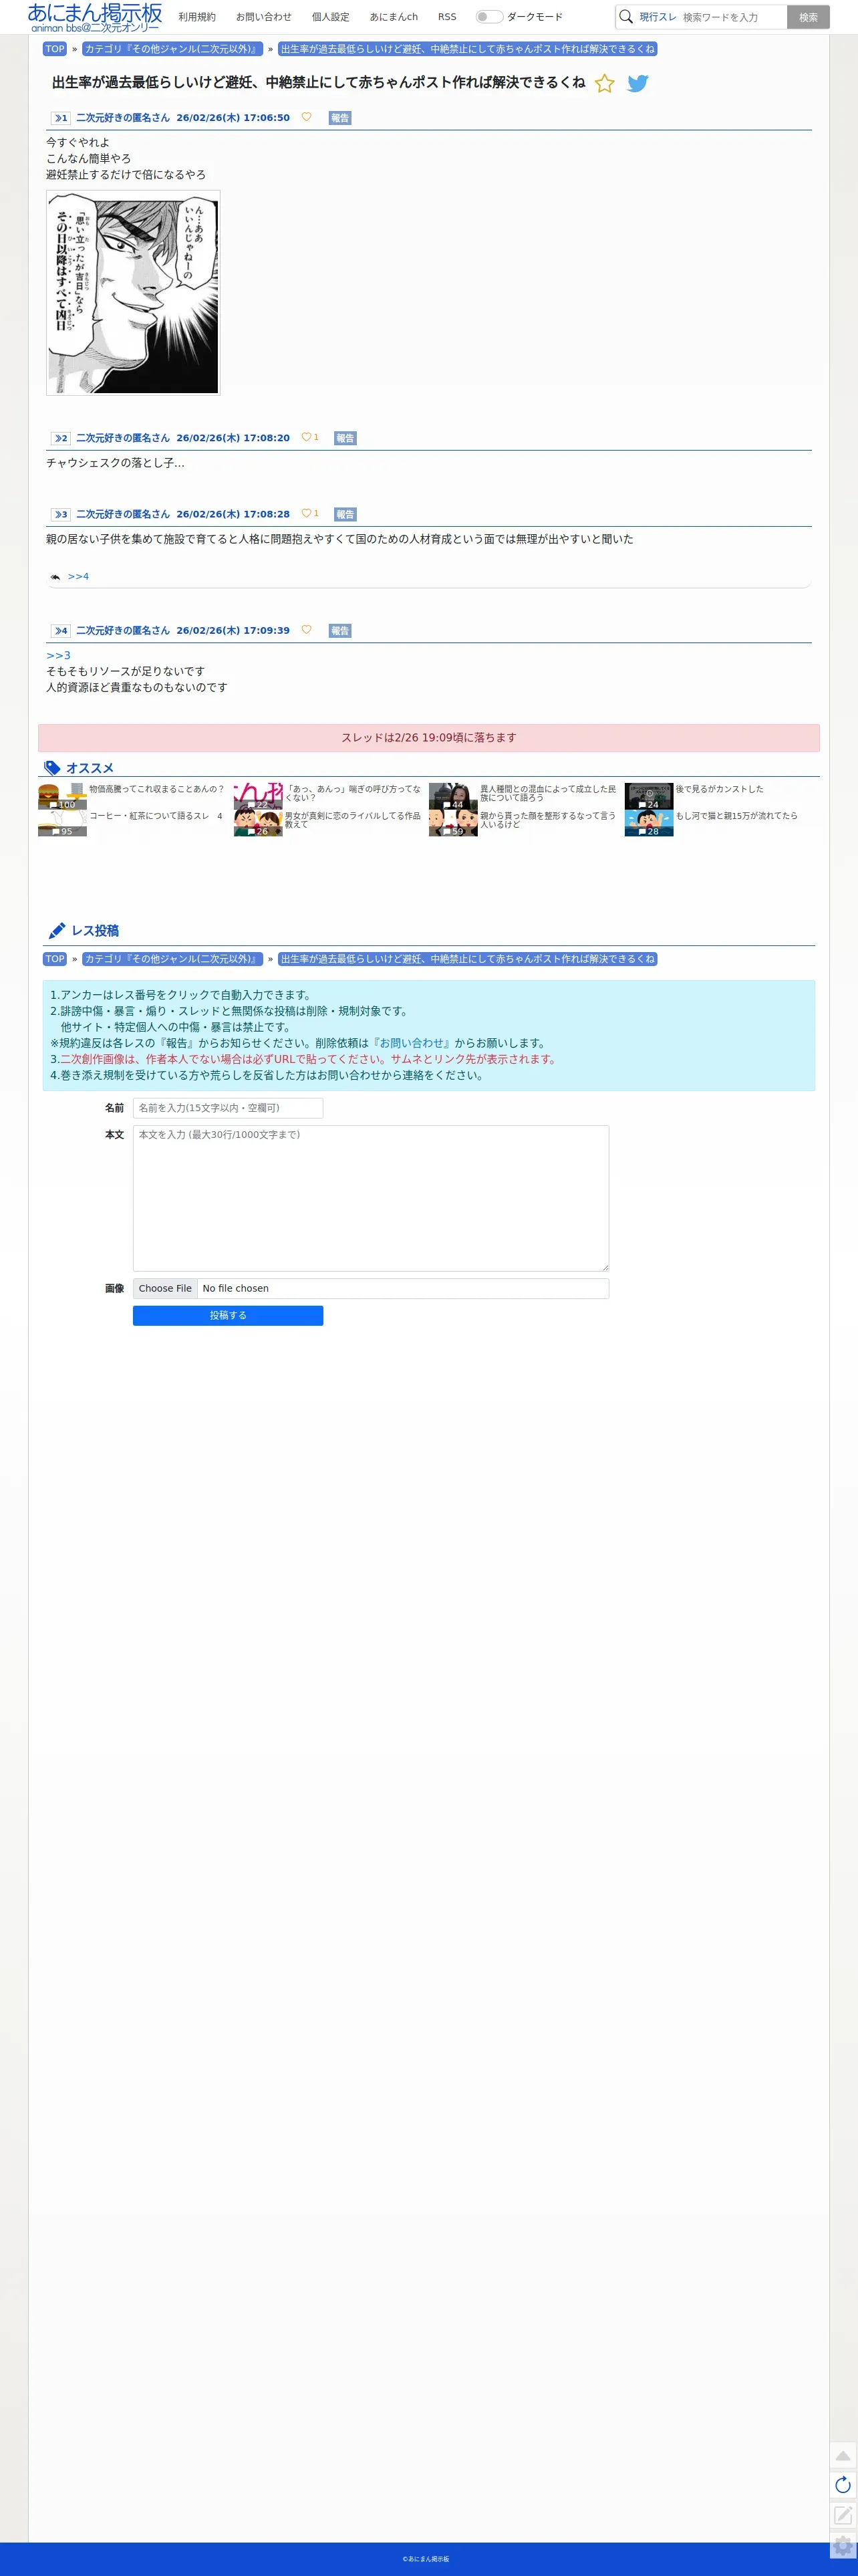Screen dimensions: 858x2576
Task: Click bottom breadcrumb TOP link
Action: [55, 959]
